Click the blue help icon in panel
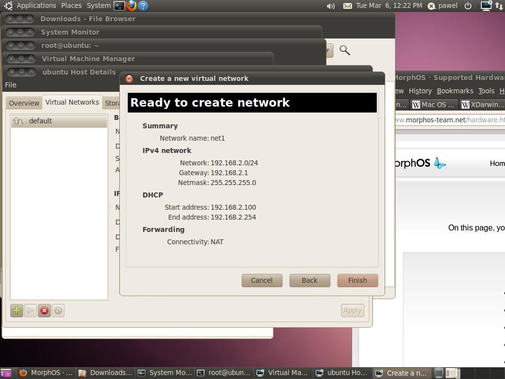505x379 pixels. click(x=143, y=6)
